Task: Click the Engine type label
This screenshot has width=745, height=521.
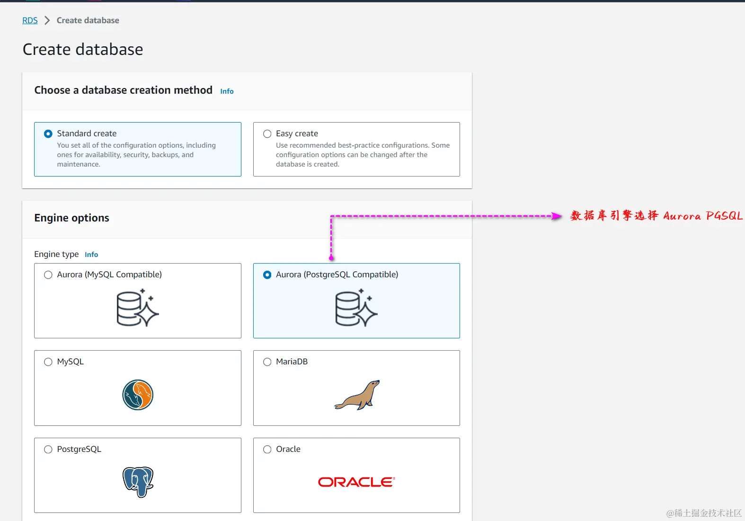Action: (56, 254)
